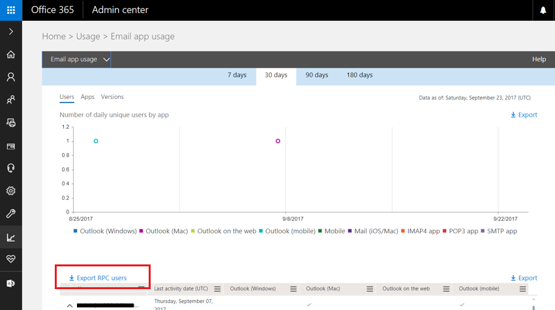Export the user table data
Image resolution: width=555 pixels, height=310 pixels.
(524, 278)
